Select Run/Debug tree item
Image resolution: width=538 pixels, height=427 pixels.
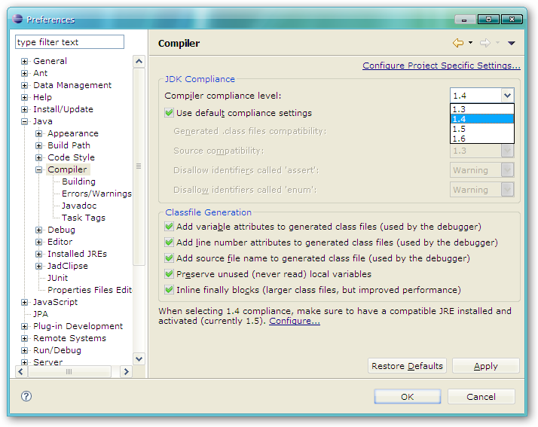[x=57, y=350]
